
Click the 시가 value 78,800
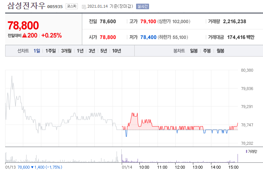click(x=108, y=37)
